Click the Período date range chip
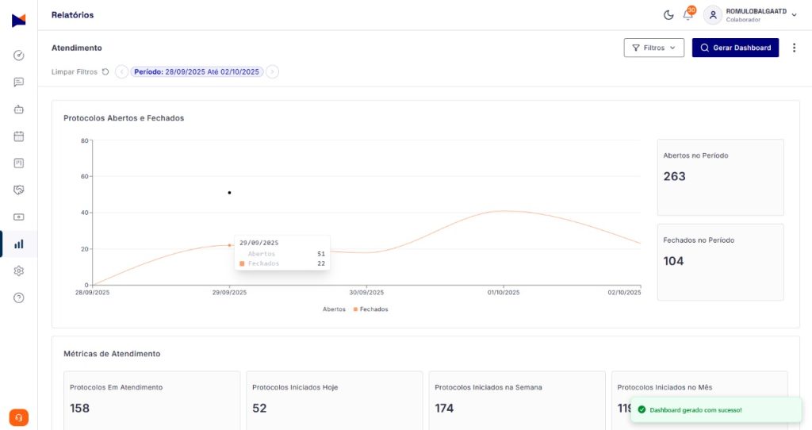 197,72
